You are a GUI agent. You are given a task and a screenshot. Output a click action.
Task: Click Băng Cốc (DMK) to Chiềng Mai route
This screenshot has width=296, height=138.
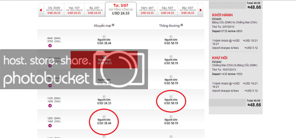[x=235, y=23]
